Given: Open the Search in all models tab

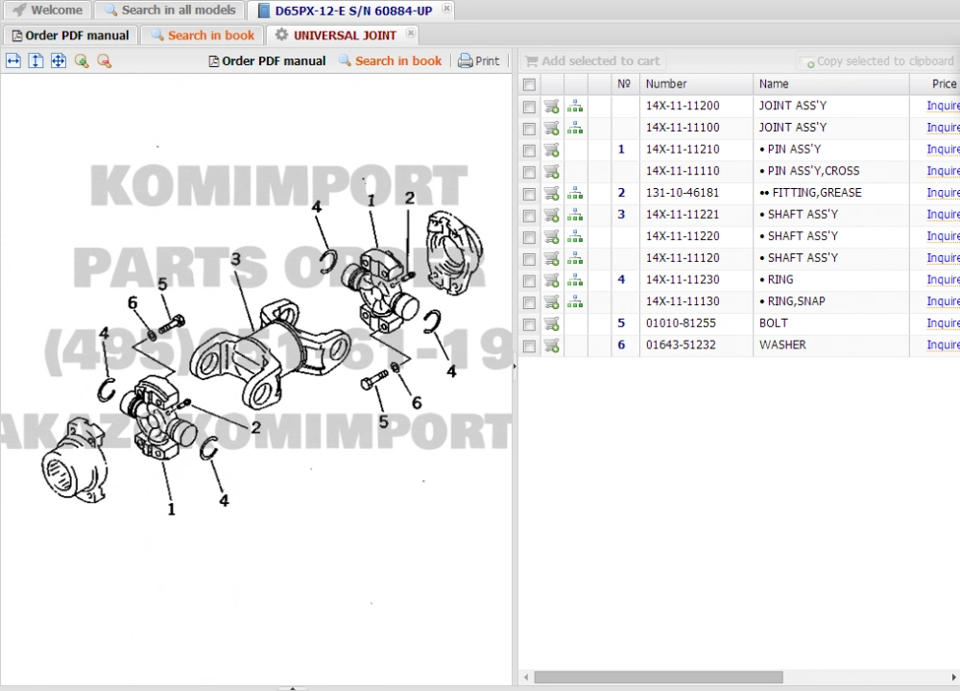Looking at the screenshot, I should click(170, 10).
